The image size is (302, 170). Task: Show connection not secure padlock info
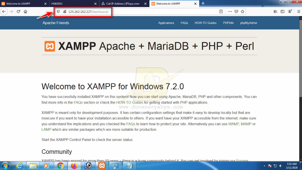(x=65, y=12)
